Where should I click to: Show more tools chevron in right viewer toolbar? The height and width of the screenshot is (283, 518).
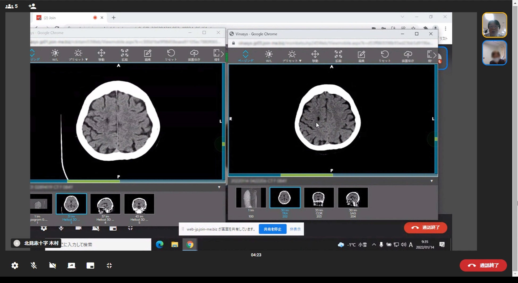point(435,55)
